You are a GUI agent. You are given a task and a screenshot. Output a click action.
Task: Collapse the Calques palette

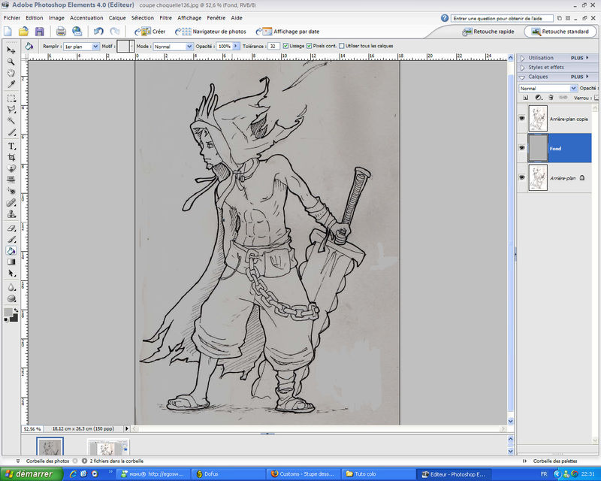click(x=522, y=77)
